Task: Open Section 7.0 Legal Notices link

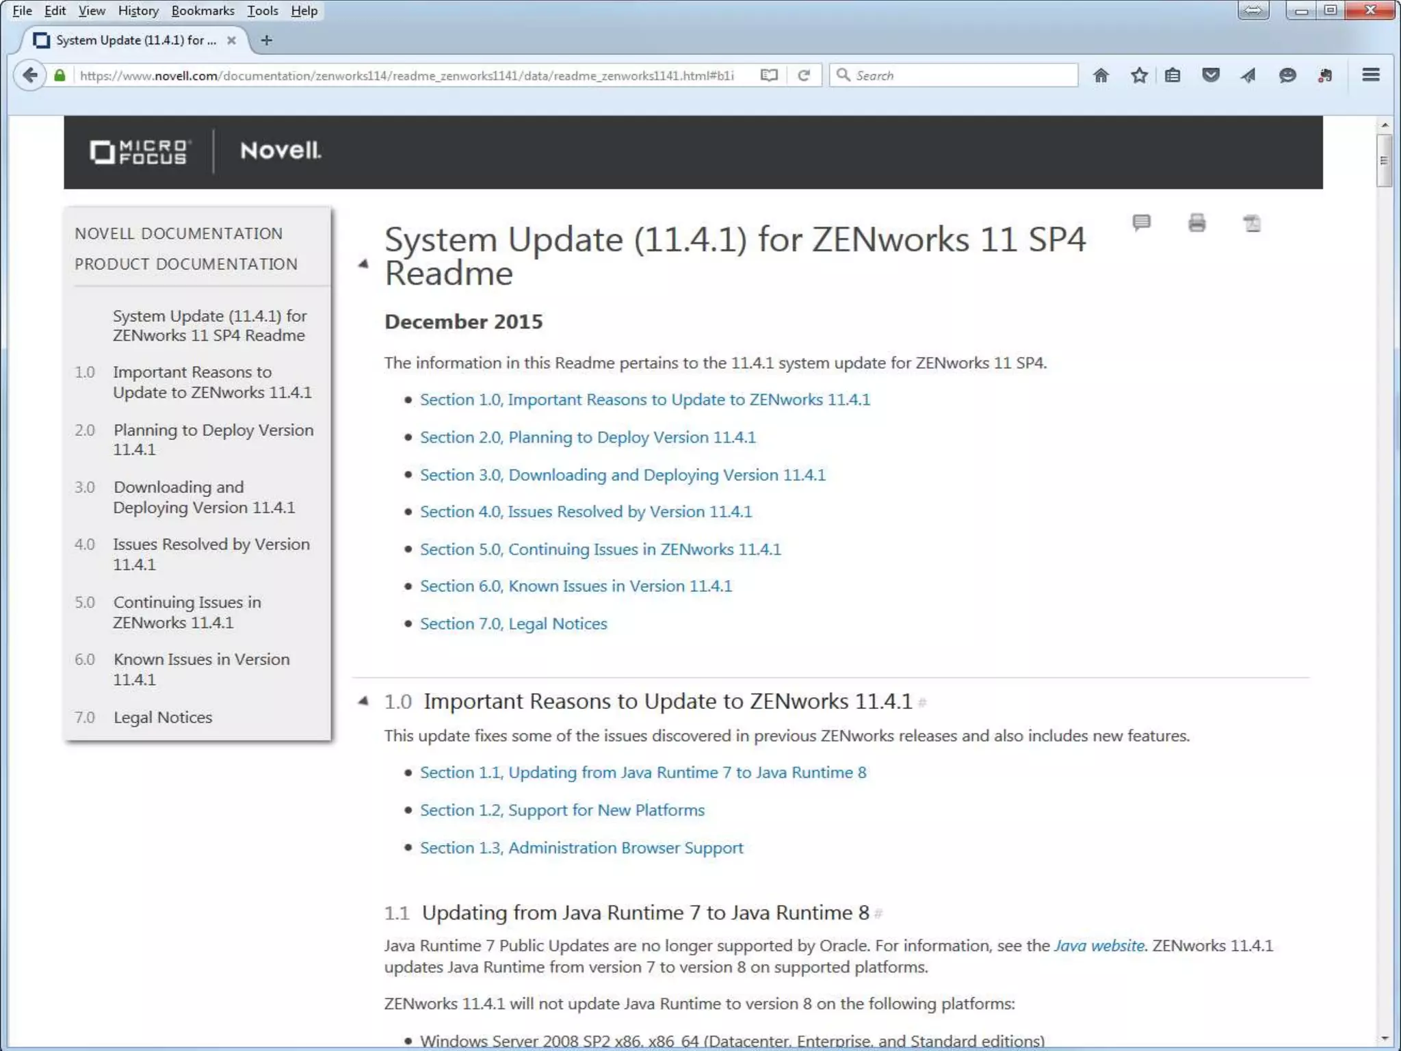Action: pos(514,624)
